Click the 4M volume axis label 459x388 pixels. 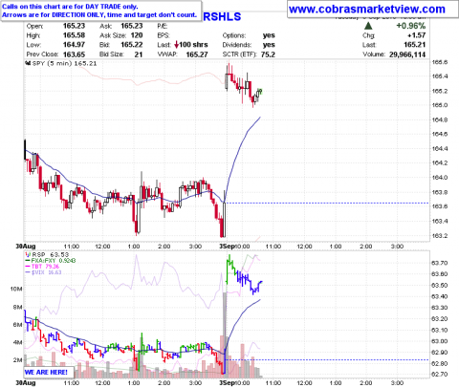click(17, 342)
